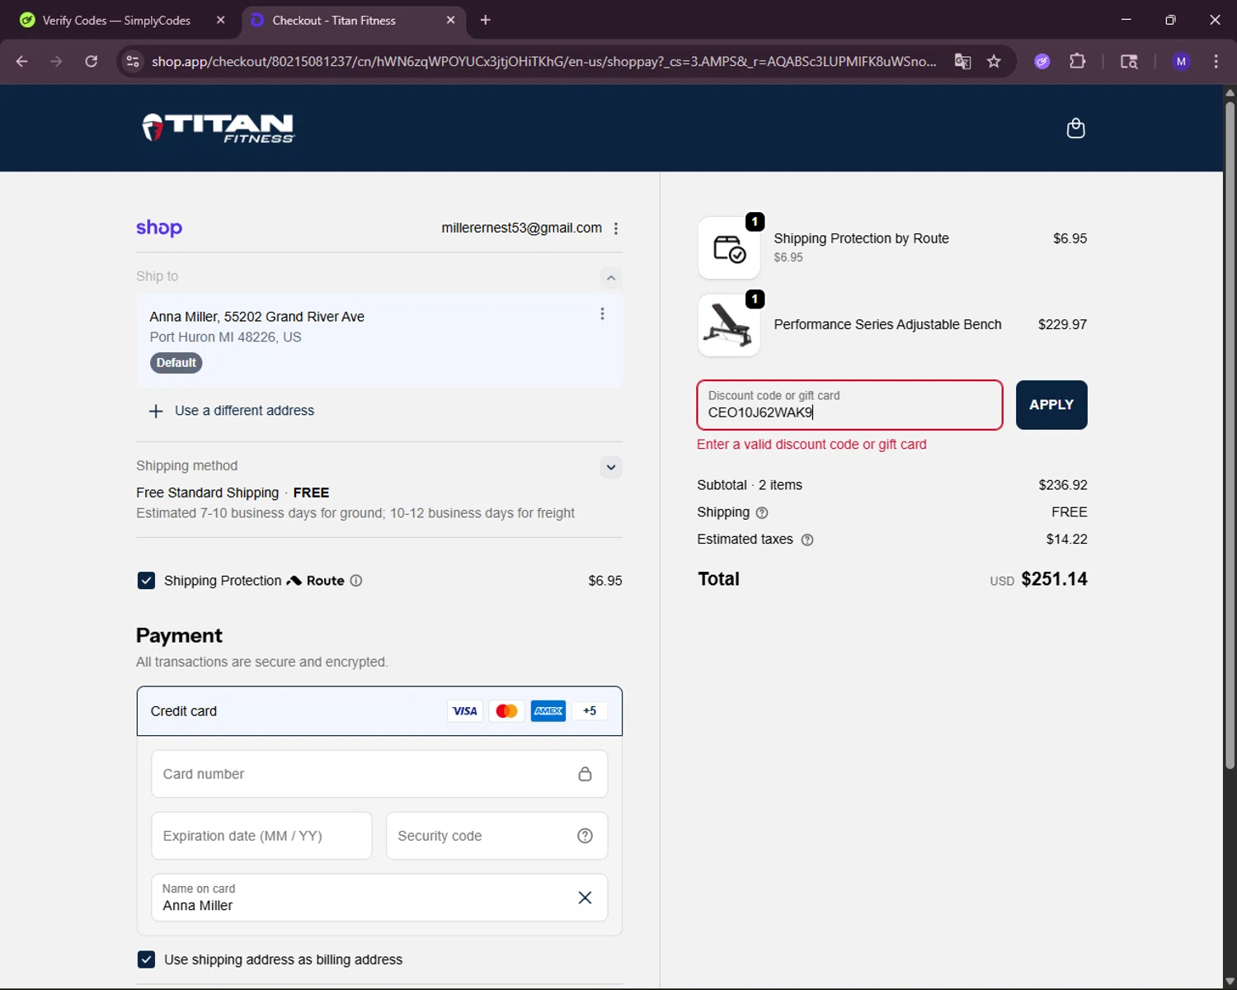Open the browser translate icon
1237x990 pixels.
[962, 61]
